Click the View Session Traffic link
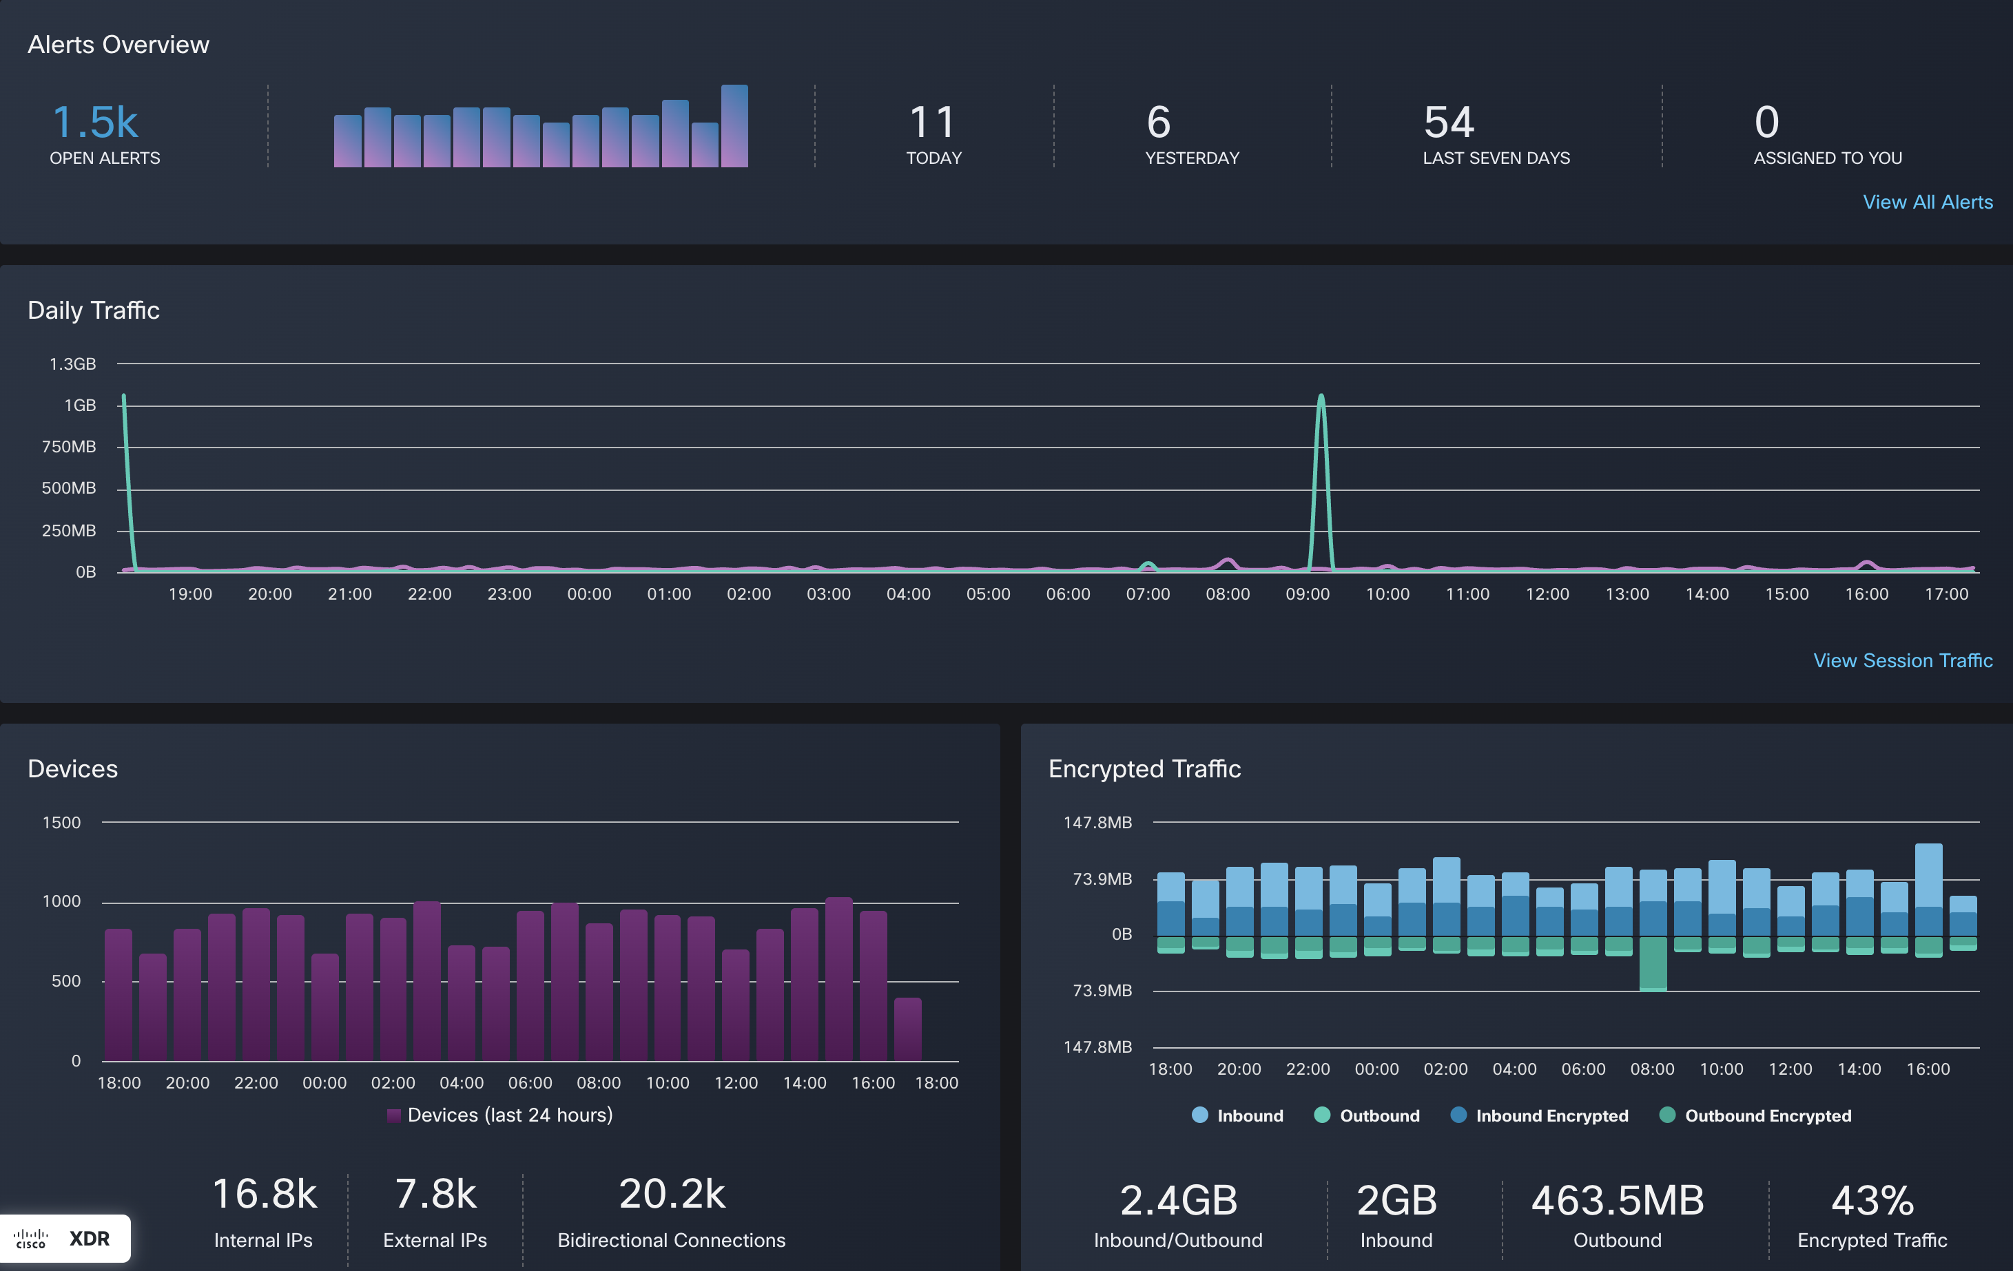Image resolution: width=2013 pixels, height=1271 pixels. pos(1903,660)
